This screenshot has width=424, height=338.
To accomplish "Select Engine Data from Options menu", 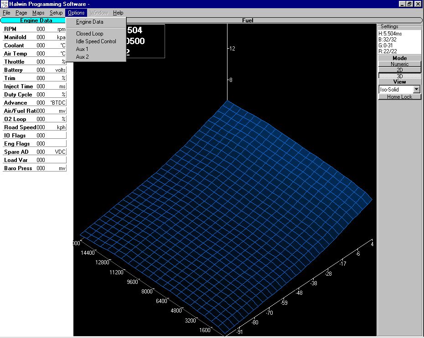I will [x=89, y=22].
